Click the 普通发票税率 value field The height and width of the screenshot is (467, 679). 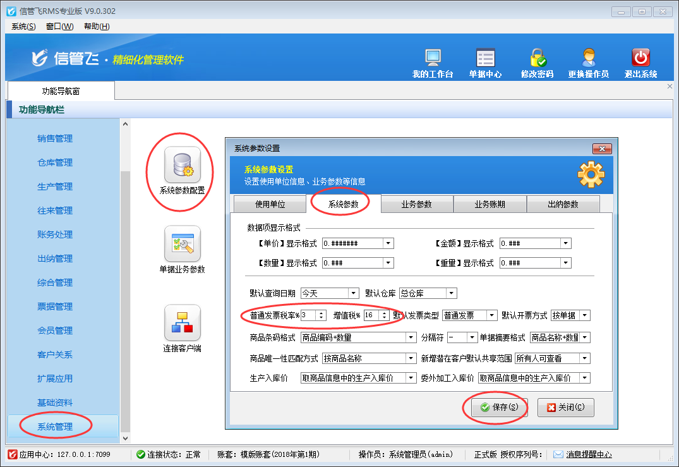coord(308,315)
